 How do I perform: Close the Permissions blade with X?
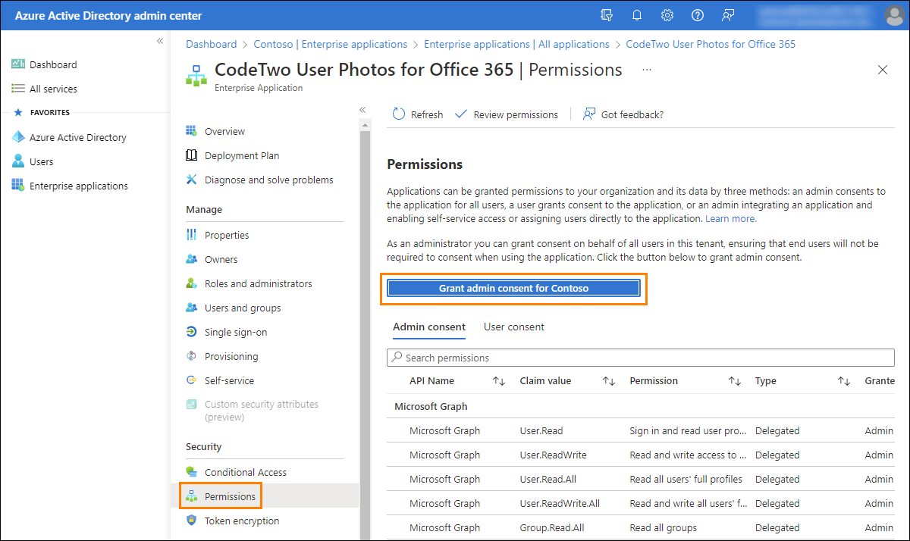click(883, 70)
